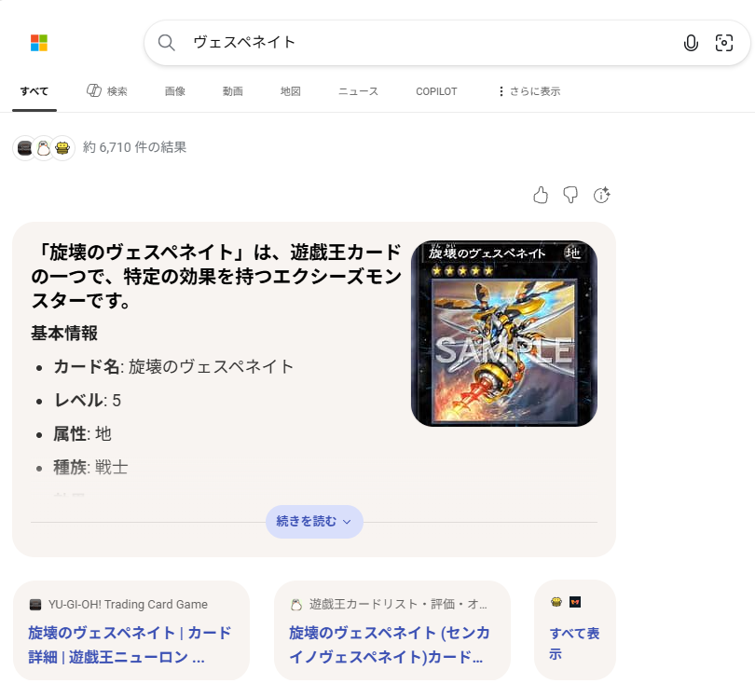Open the COPILOT tab
755x697 pixels.
click(436, 91)
